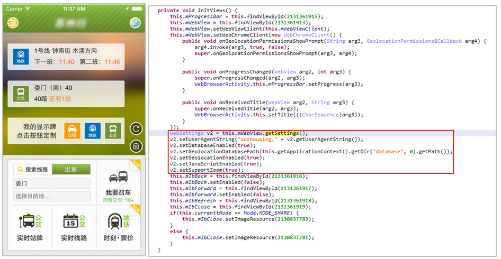501x259 pixels.
Task: Open the 1号线 钟南街 木渎方向 card
Action: pos(66,57)
